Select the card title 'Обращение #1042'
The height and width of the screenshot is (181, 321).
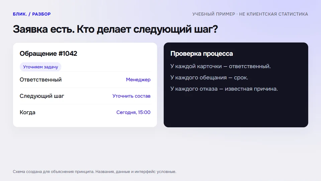tap(48, 54)
